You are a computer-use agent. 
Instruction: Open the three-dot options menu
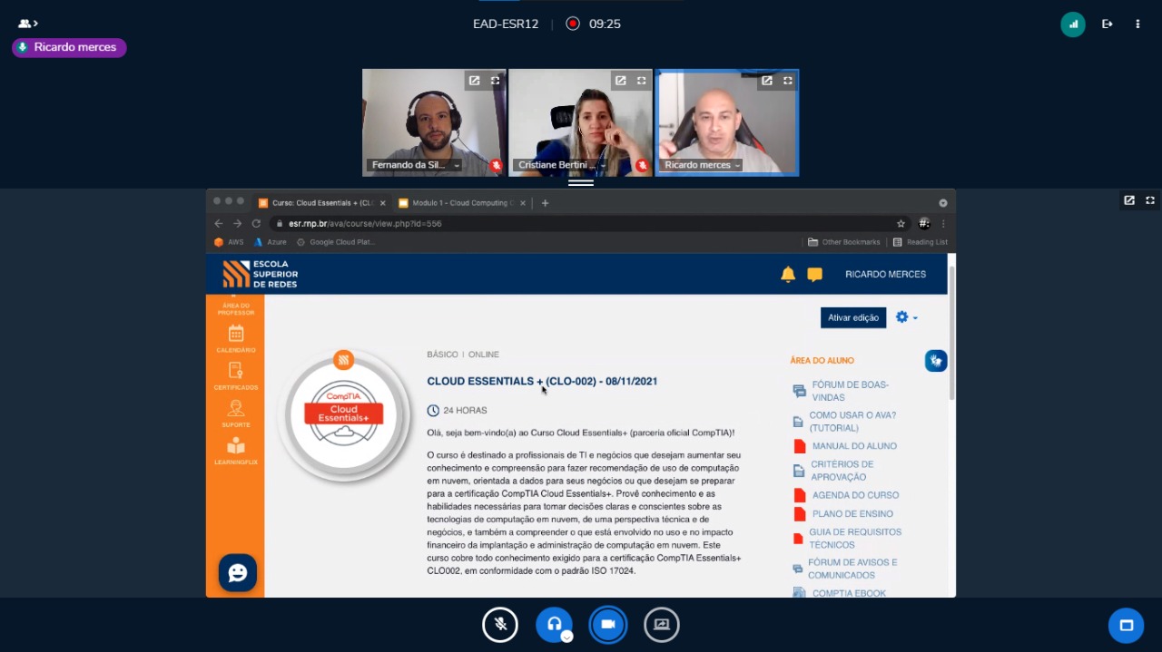pyautogui.click(x=1137, y=24)
